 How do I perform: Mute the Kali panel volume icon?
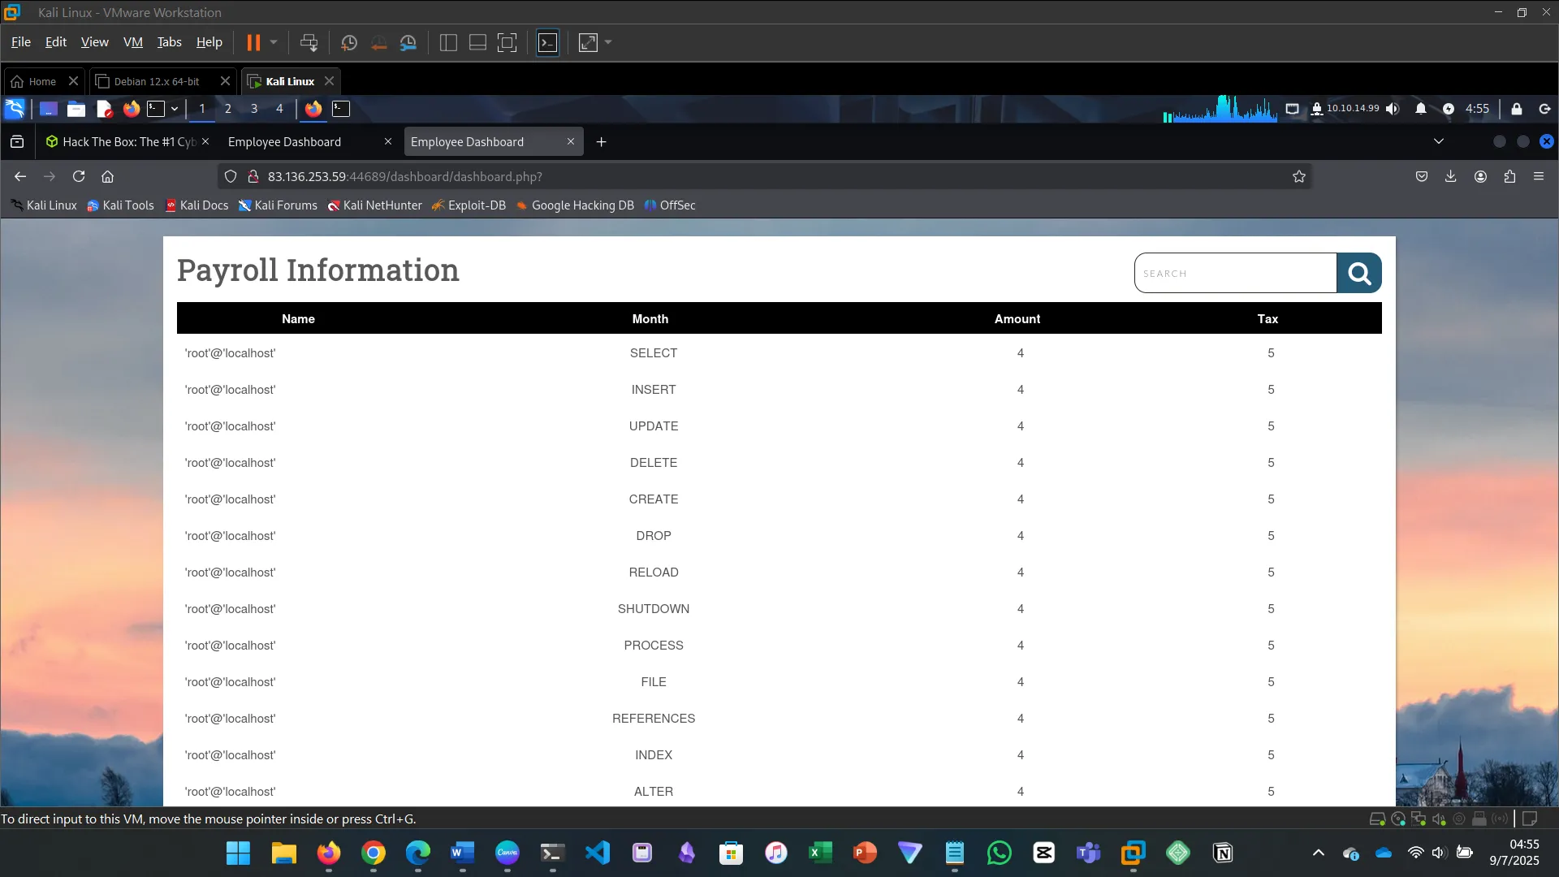click(1393, 109)
